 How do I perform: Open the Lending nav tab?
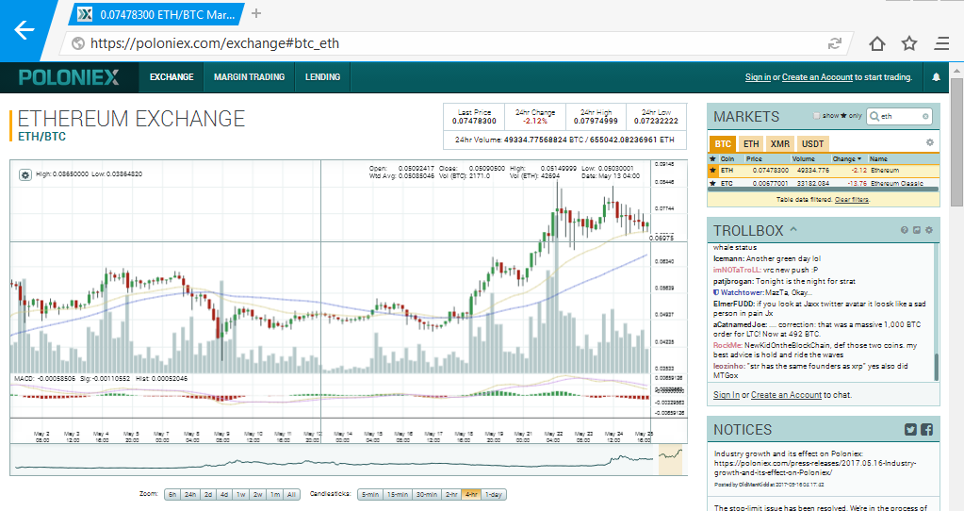(323, 77)
